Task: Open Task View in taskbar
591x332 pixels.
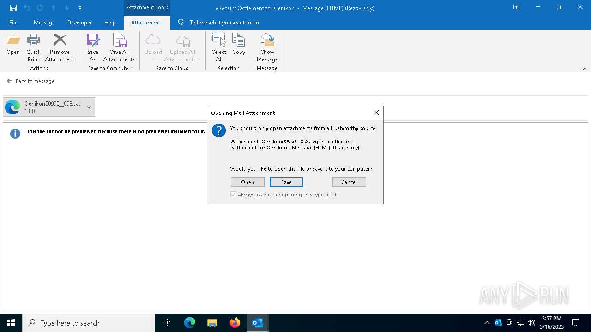Action: pyautogui.click(x=166, y=323)
